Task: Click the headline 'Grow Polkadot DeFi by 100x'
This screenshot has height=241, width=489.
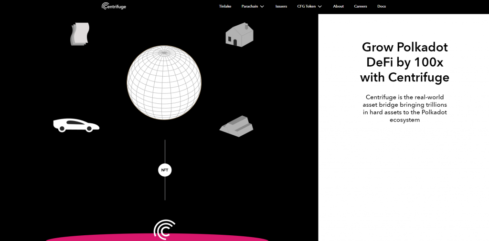Action: [404, 62]
